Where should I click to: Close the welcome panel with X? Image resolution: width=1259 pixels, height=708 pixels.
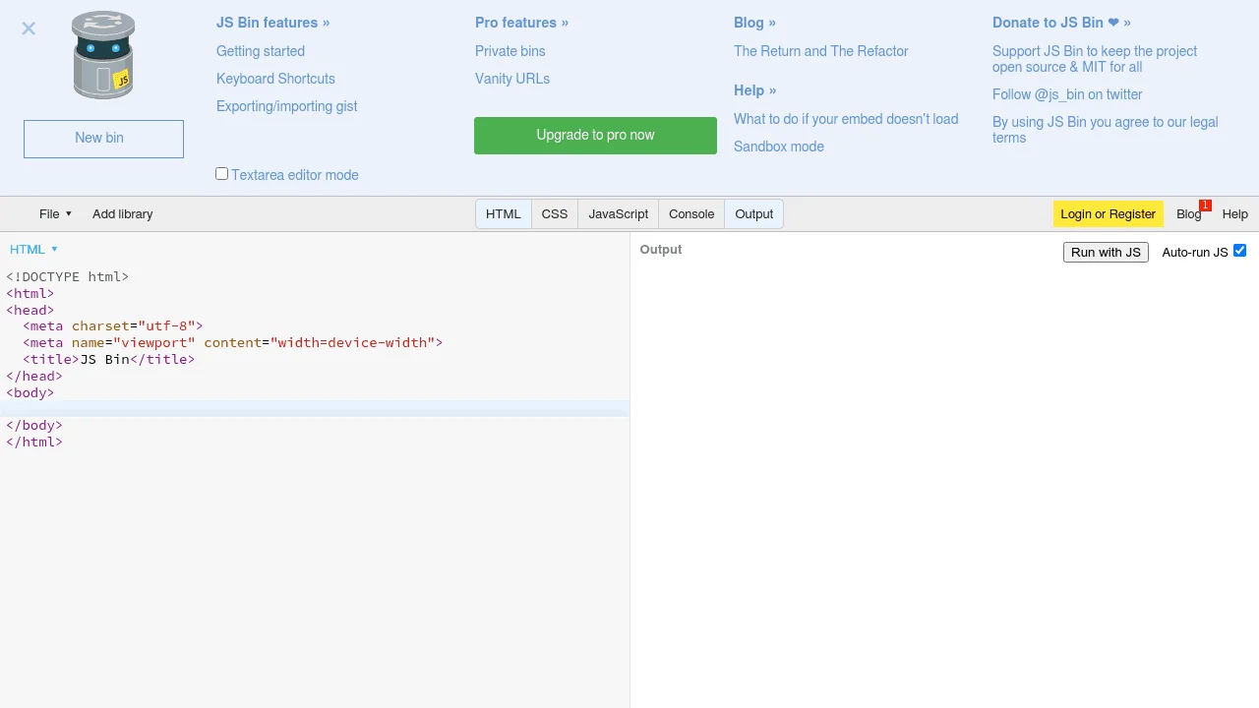click(29, 29)
